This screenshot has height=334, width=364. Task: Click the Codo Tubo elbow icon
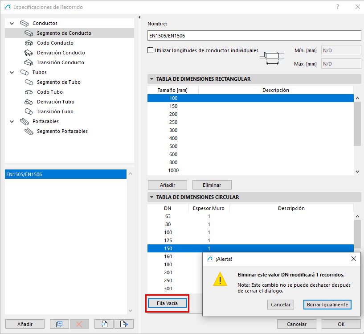click(29, 92)
